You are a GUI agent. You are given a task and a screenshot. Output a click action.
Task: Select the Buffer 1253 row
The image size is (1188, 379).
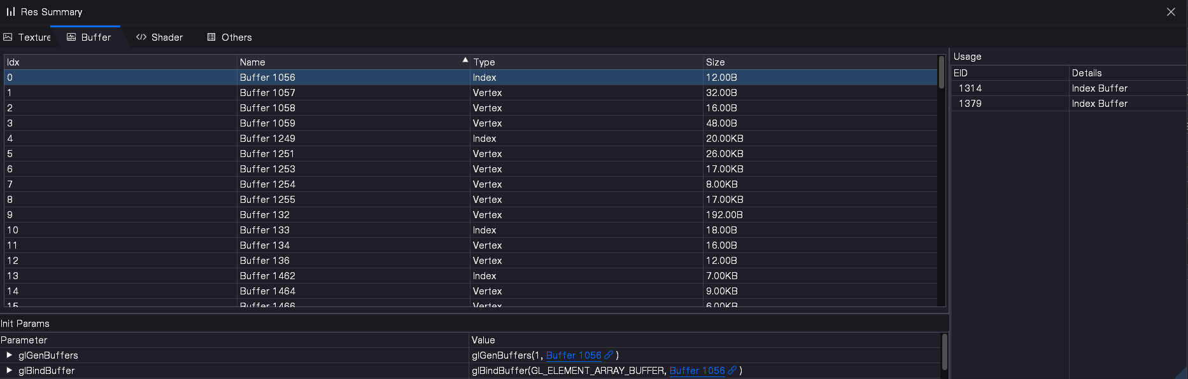pos(470,169)
